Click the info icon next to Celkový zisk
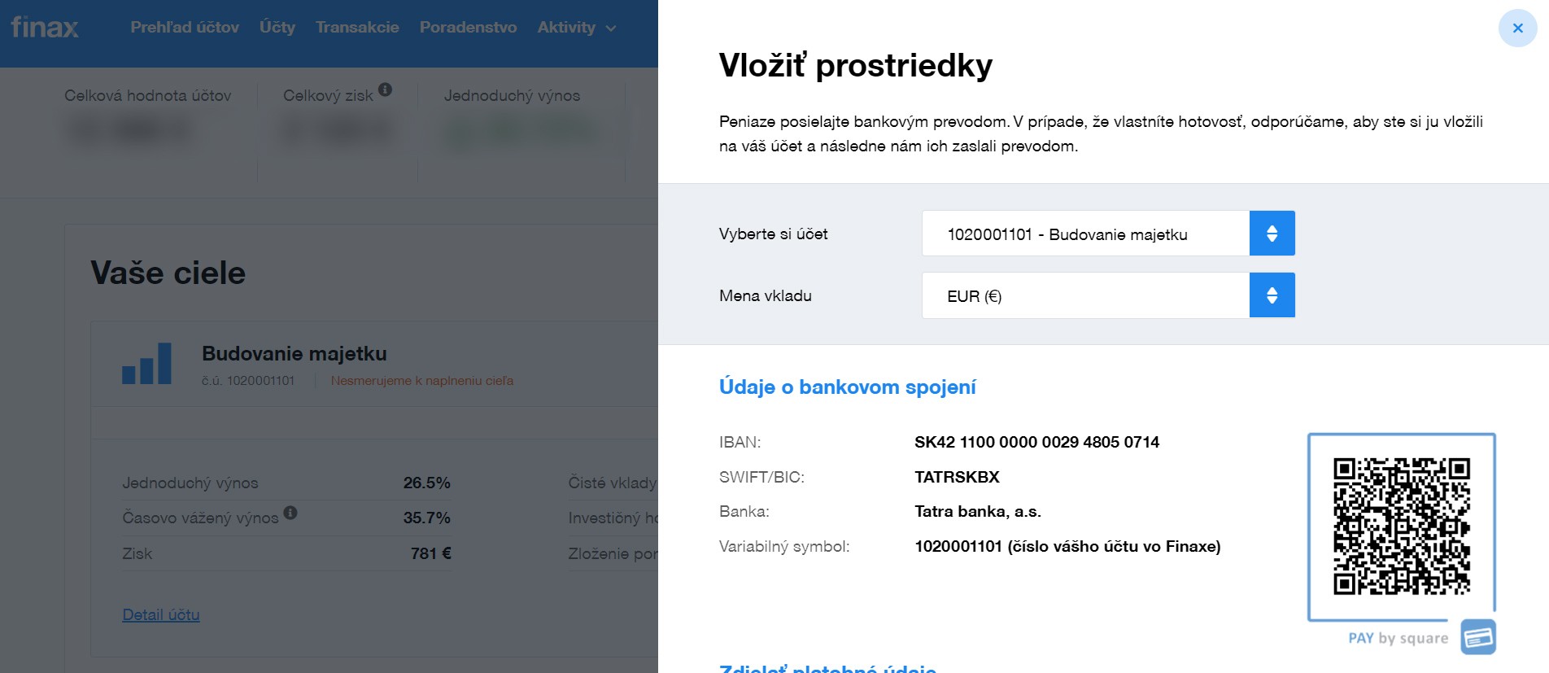 point(385,90)
